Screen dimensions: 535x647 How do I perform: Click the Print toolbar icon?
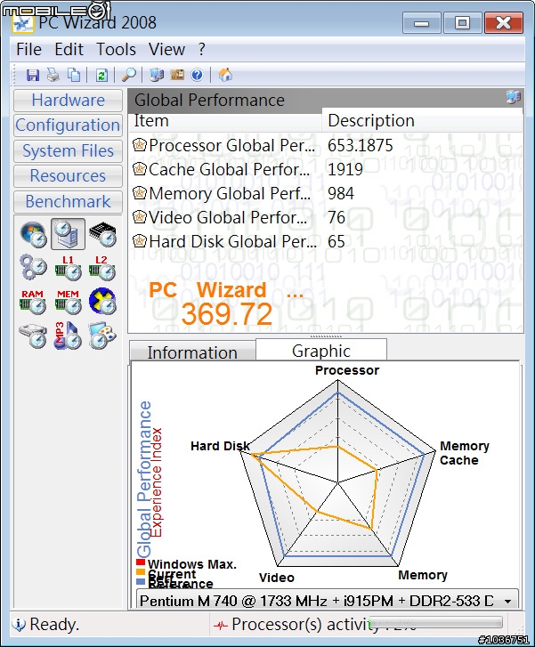point(53,75)
